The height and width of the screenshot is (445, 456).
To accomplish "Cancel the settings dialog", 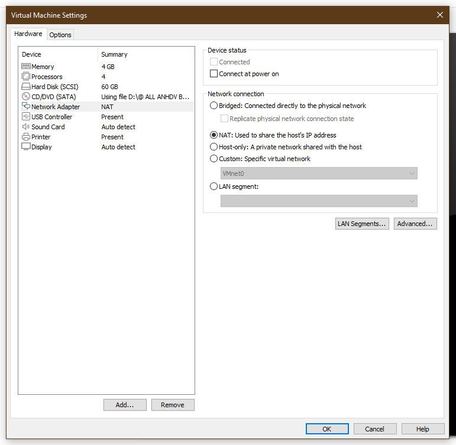I will pos(375,429).
